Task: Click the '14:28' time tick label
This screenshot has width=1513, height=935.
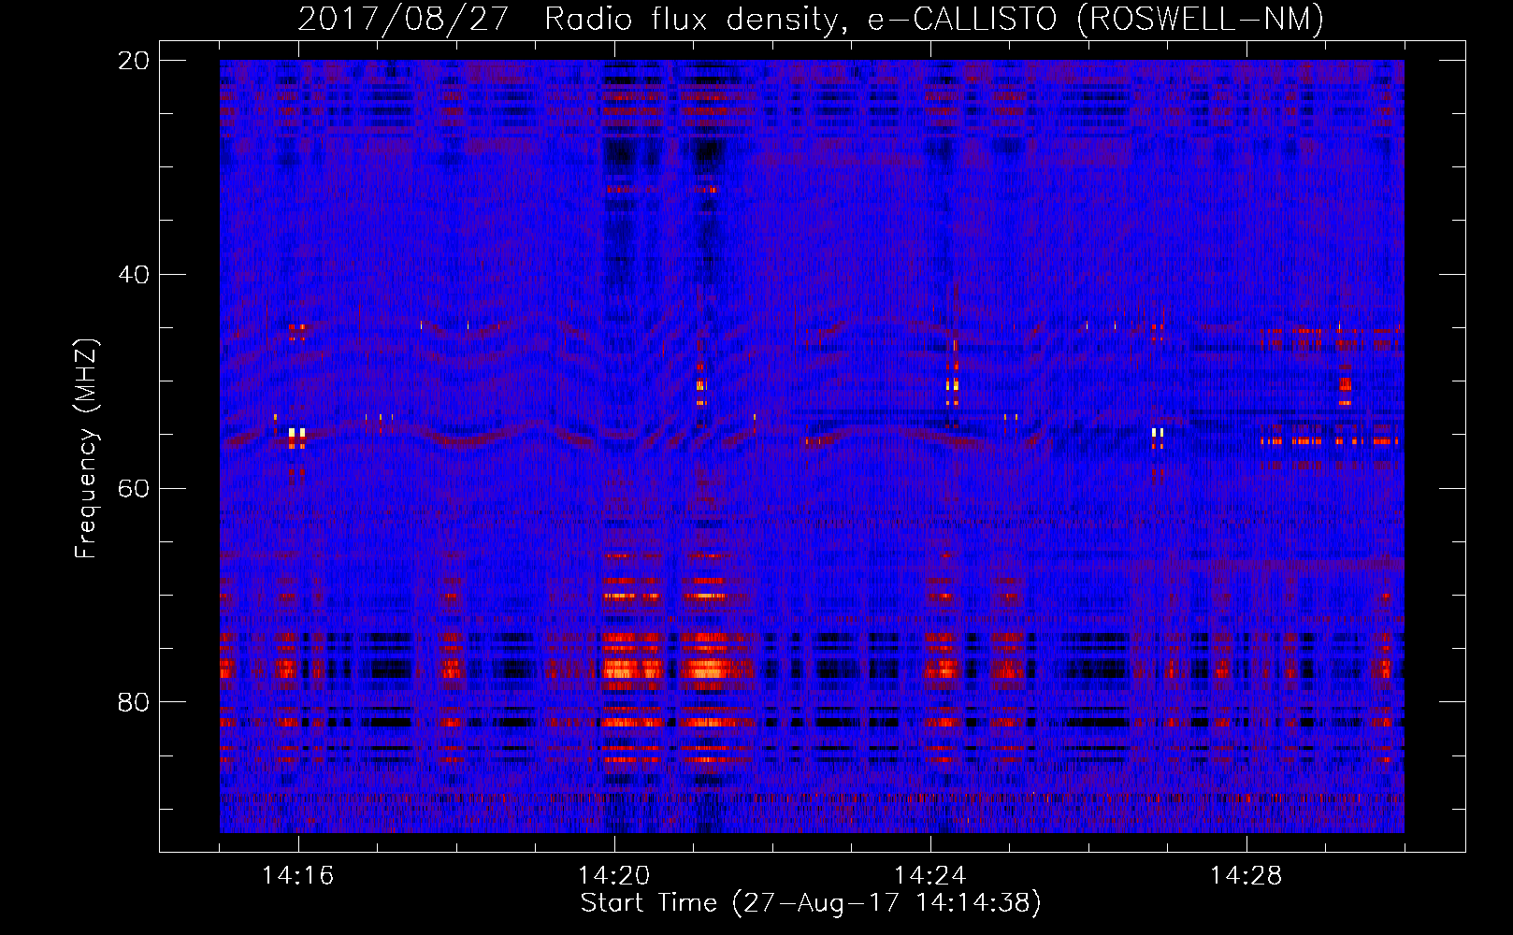Action: pos(1246,876)
